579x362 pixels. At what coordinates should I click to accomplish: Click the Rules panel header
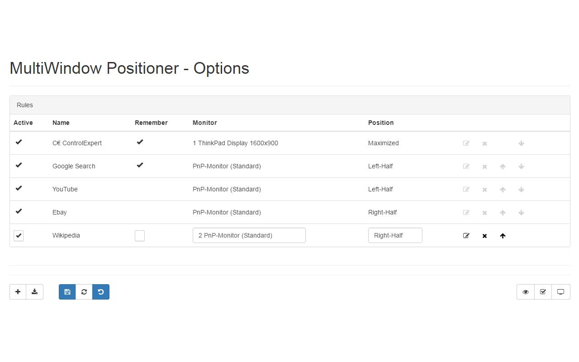24,105
